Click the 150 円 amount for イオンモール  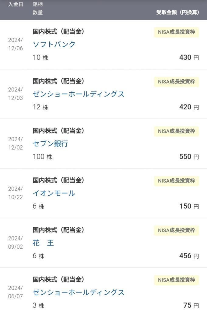point(189,206)
